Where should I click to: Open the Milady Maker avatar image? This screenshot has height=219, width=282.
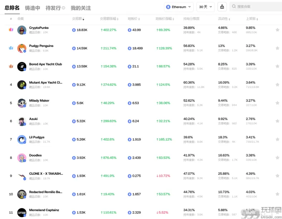click(22, 103)
